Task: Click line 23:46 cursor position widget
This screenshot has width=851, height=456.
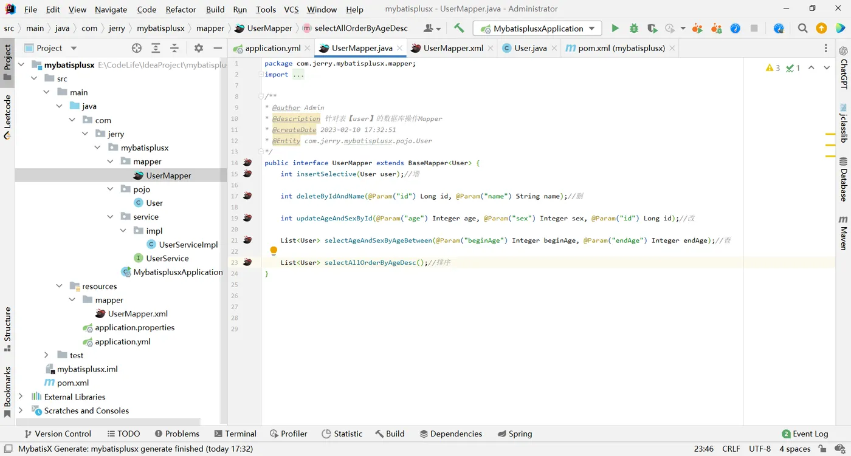Action: [704, 449]
